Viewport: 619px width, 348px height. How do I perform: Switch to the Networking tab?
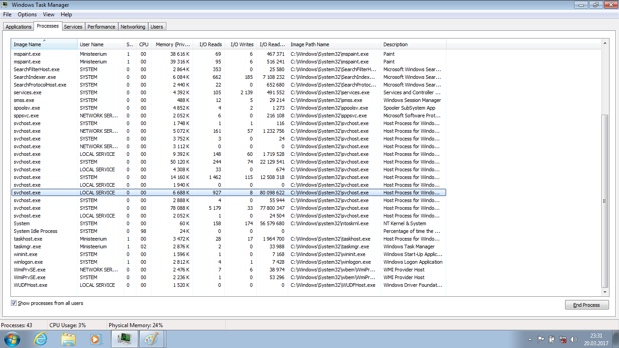[133, 27]
